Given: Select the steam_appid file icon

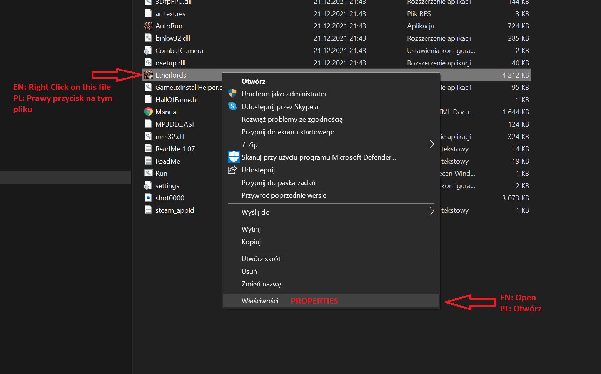Looking at the screenshot, I should point(148,210).
